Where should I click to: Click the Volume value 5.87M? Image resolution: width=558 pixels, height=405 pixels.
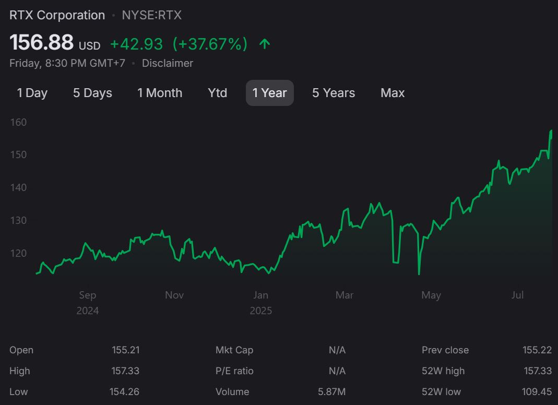pos(331,392)
